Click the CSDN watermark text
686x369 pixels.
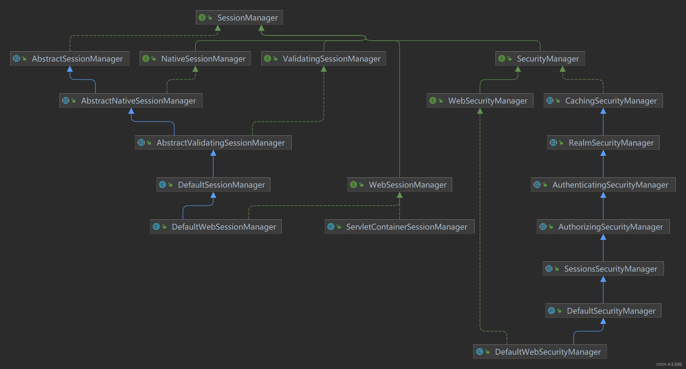(669, 364)
